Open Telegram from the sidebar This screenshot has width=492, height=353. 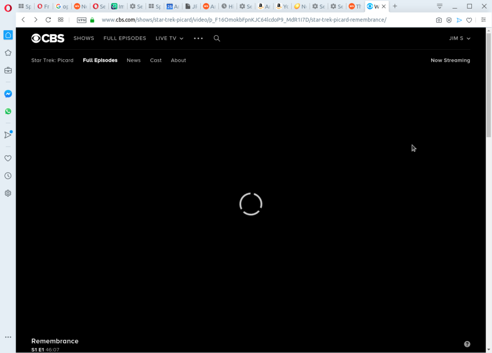coord(8,135)
